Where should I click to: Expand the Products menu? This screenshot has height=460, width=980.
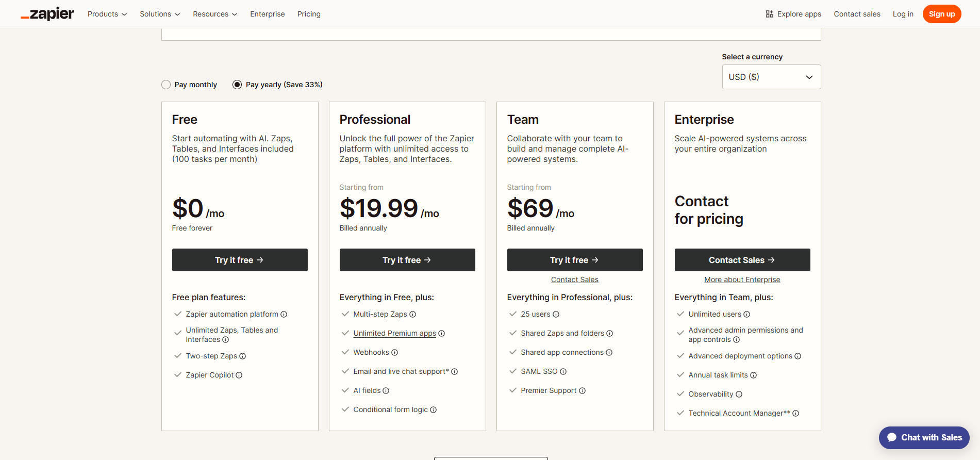(107, 14)
